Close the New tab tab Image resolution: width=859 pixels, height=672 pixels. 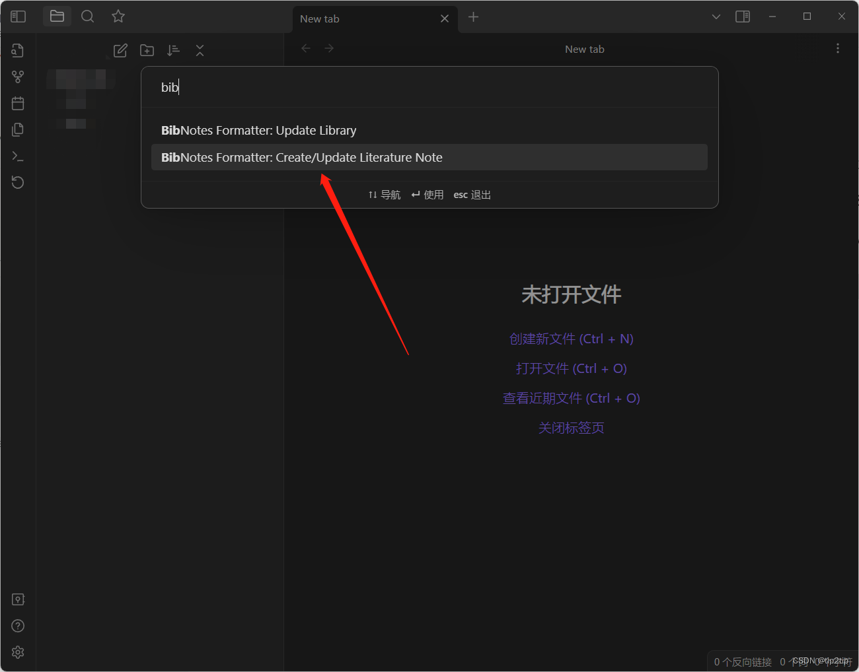[x=445, y=18]
